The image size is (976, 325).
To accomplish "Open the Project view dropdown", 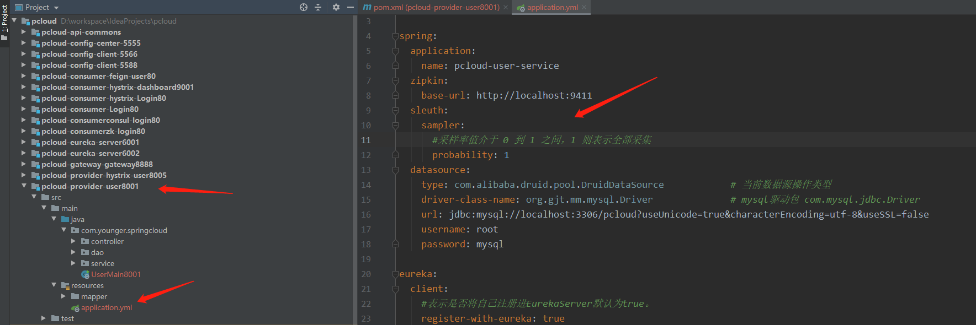I will [56, 8].
